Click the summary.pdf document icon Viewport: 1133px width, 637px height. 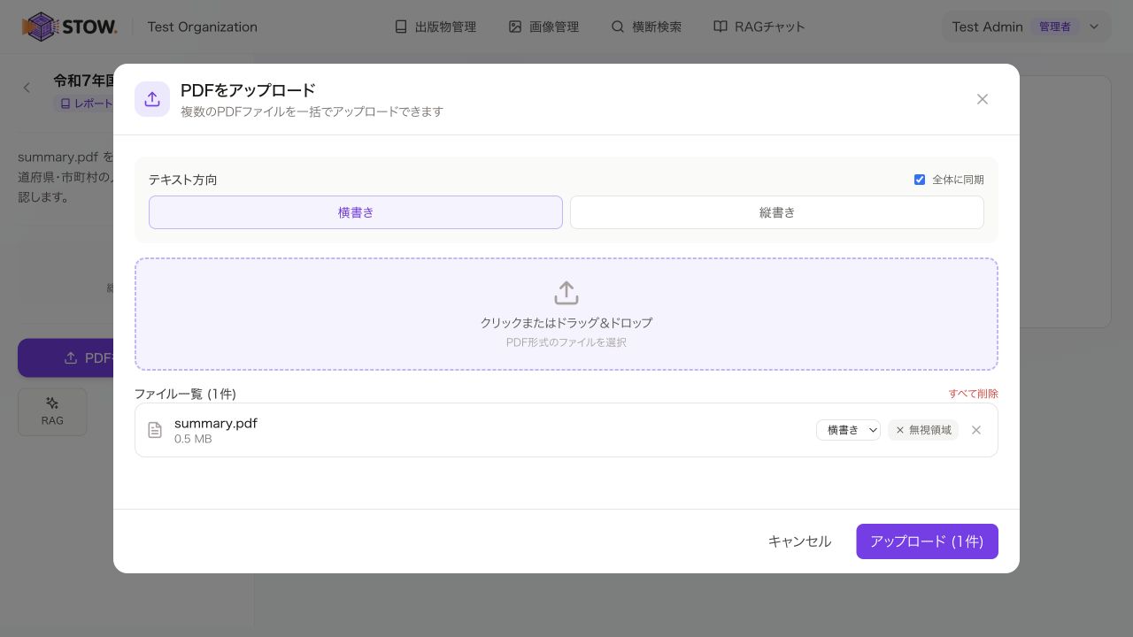click(155, 430)
